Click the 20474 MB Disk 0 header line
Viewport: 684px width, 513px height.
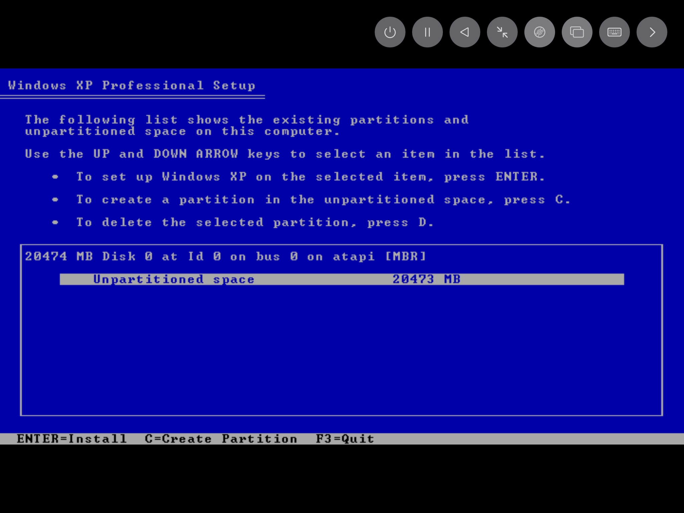[x=226, y=256]
